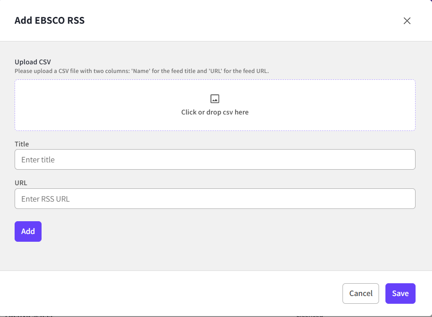
Task: Click the URL field label
Action: [x=21, y=183]
